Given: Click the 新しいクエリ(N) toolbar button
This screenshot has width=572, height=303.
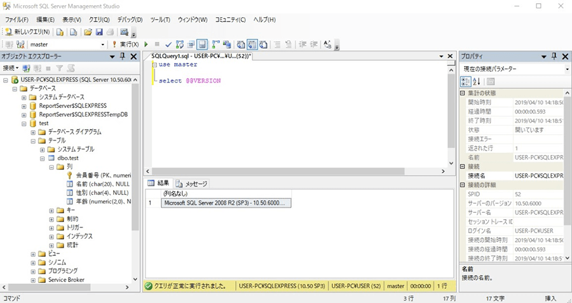Looking at the screenshot, I should coord(28,32).
